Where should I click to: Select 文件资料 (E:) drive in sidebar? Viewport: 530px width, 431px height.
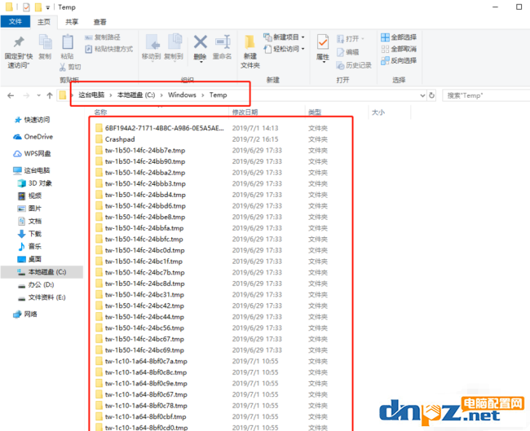[x=42, y=297]
